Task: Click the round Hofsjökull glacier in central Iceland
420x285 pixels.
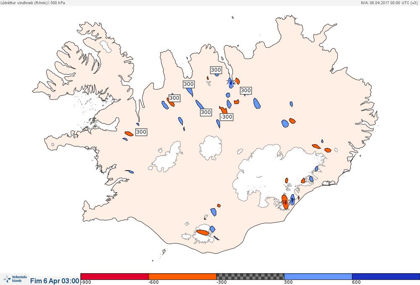Action: [x=211, y=147]
